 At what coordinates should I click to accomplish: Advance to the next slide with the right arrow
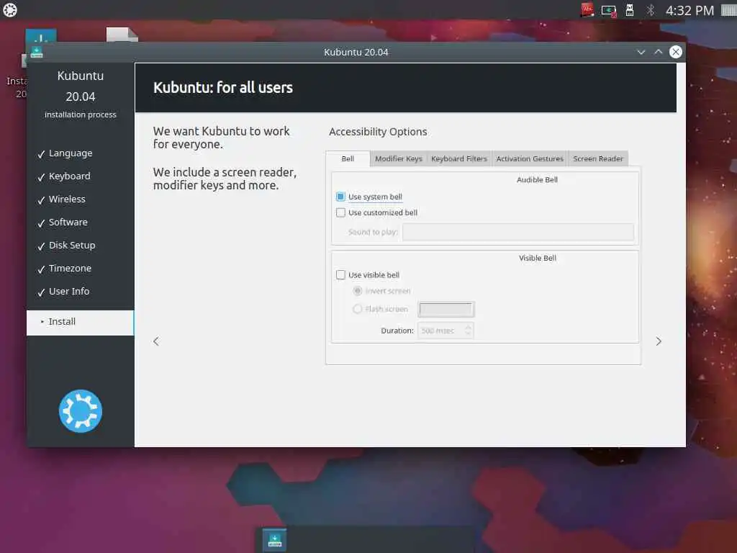[x=659, y=341]
